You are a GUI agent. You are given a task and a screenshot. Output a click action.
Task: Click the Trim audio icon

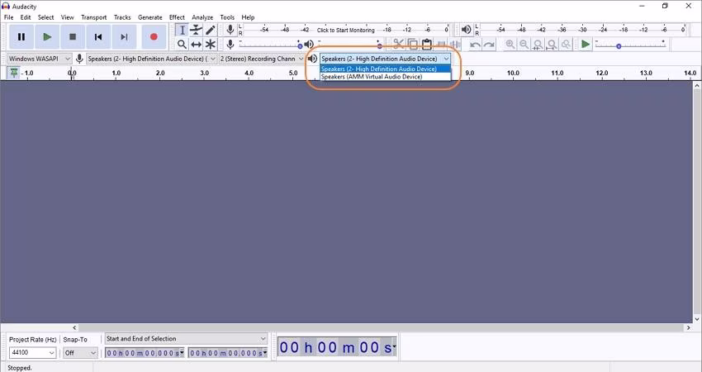(442, 44)
